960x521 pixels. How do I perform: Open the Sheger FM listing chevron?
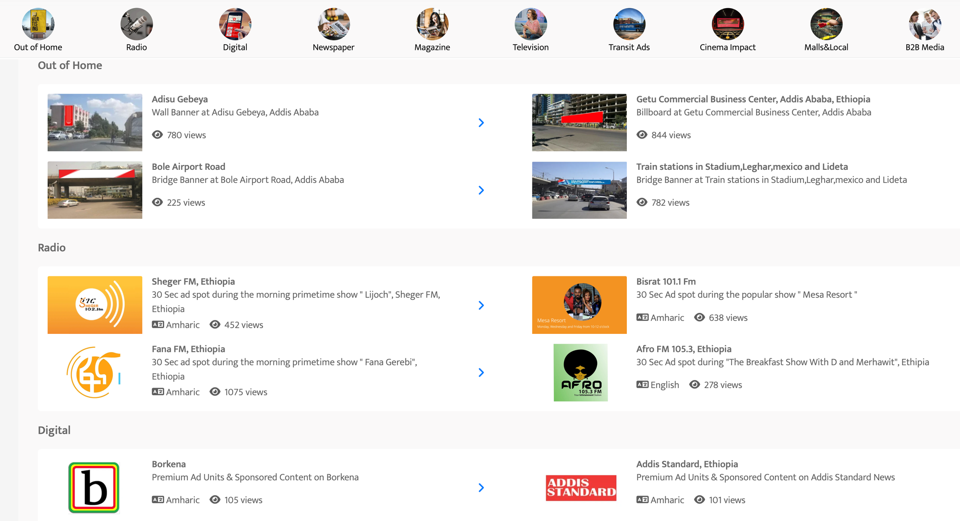click(481, 306)
